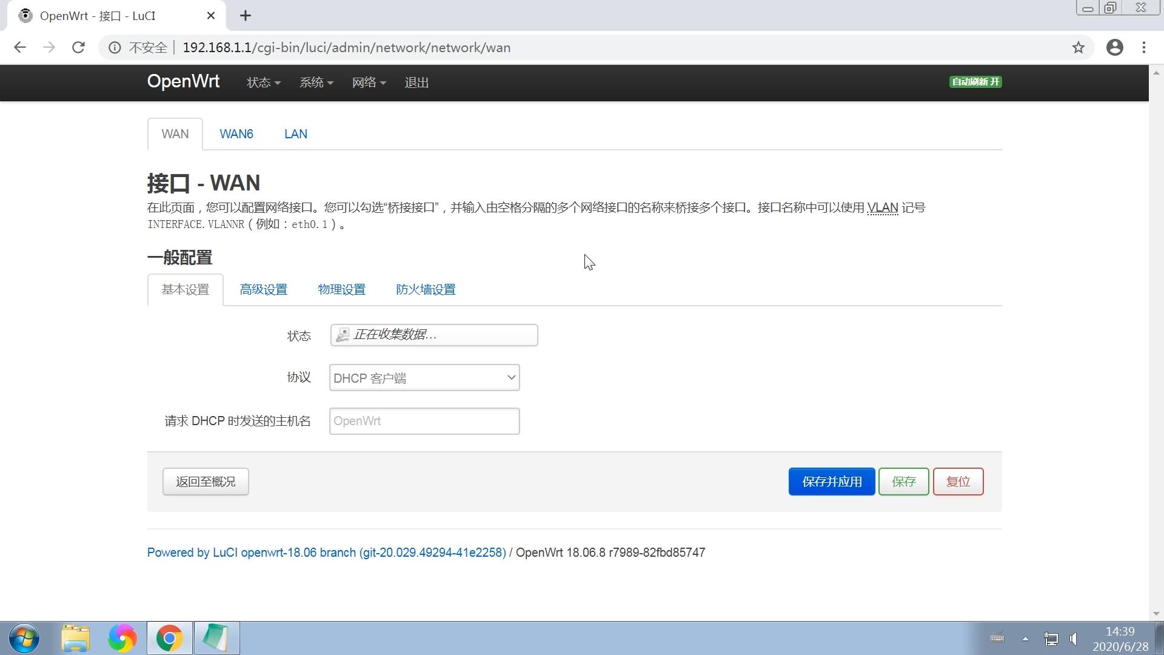Switch to the WAN6 tab

click(236, 133)
